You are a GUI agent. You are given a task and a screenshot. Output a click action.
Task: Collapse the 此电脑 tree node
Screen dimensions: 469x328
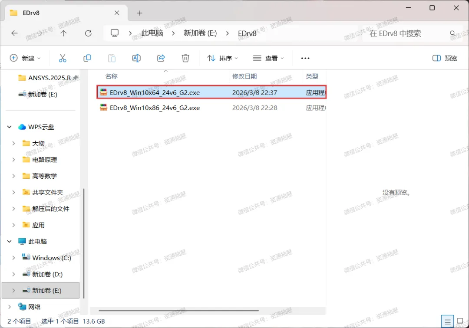[9, 241]
